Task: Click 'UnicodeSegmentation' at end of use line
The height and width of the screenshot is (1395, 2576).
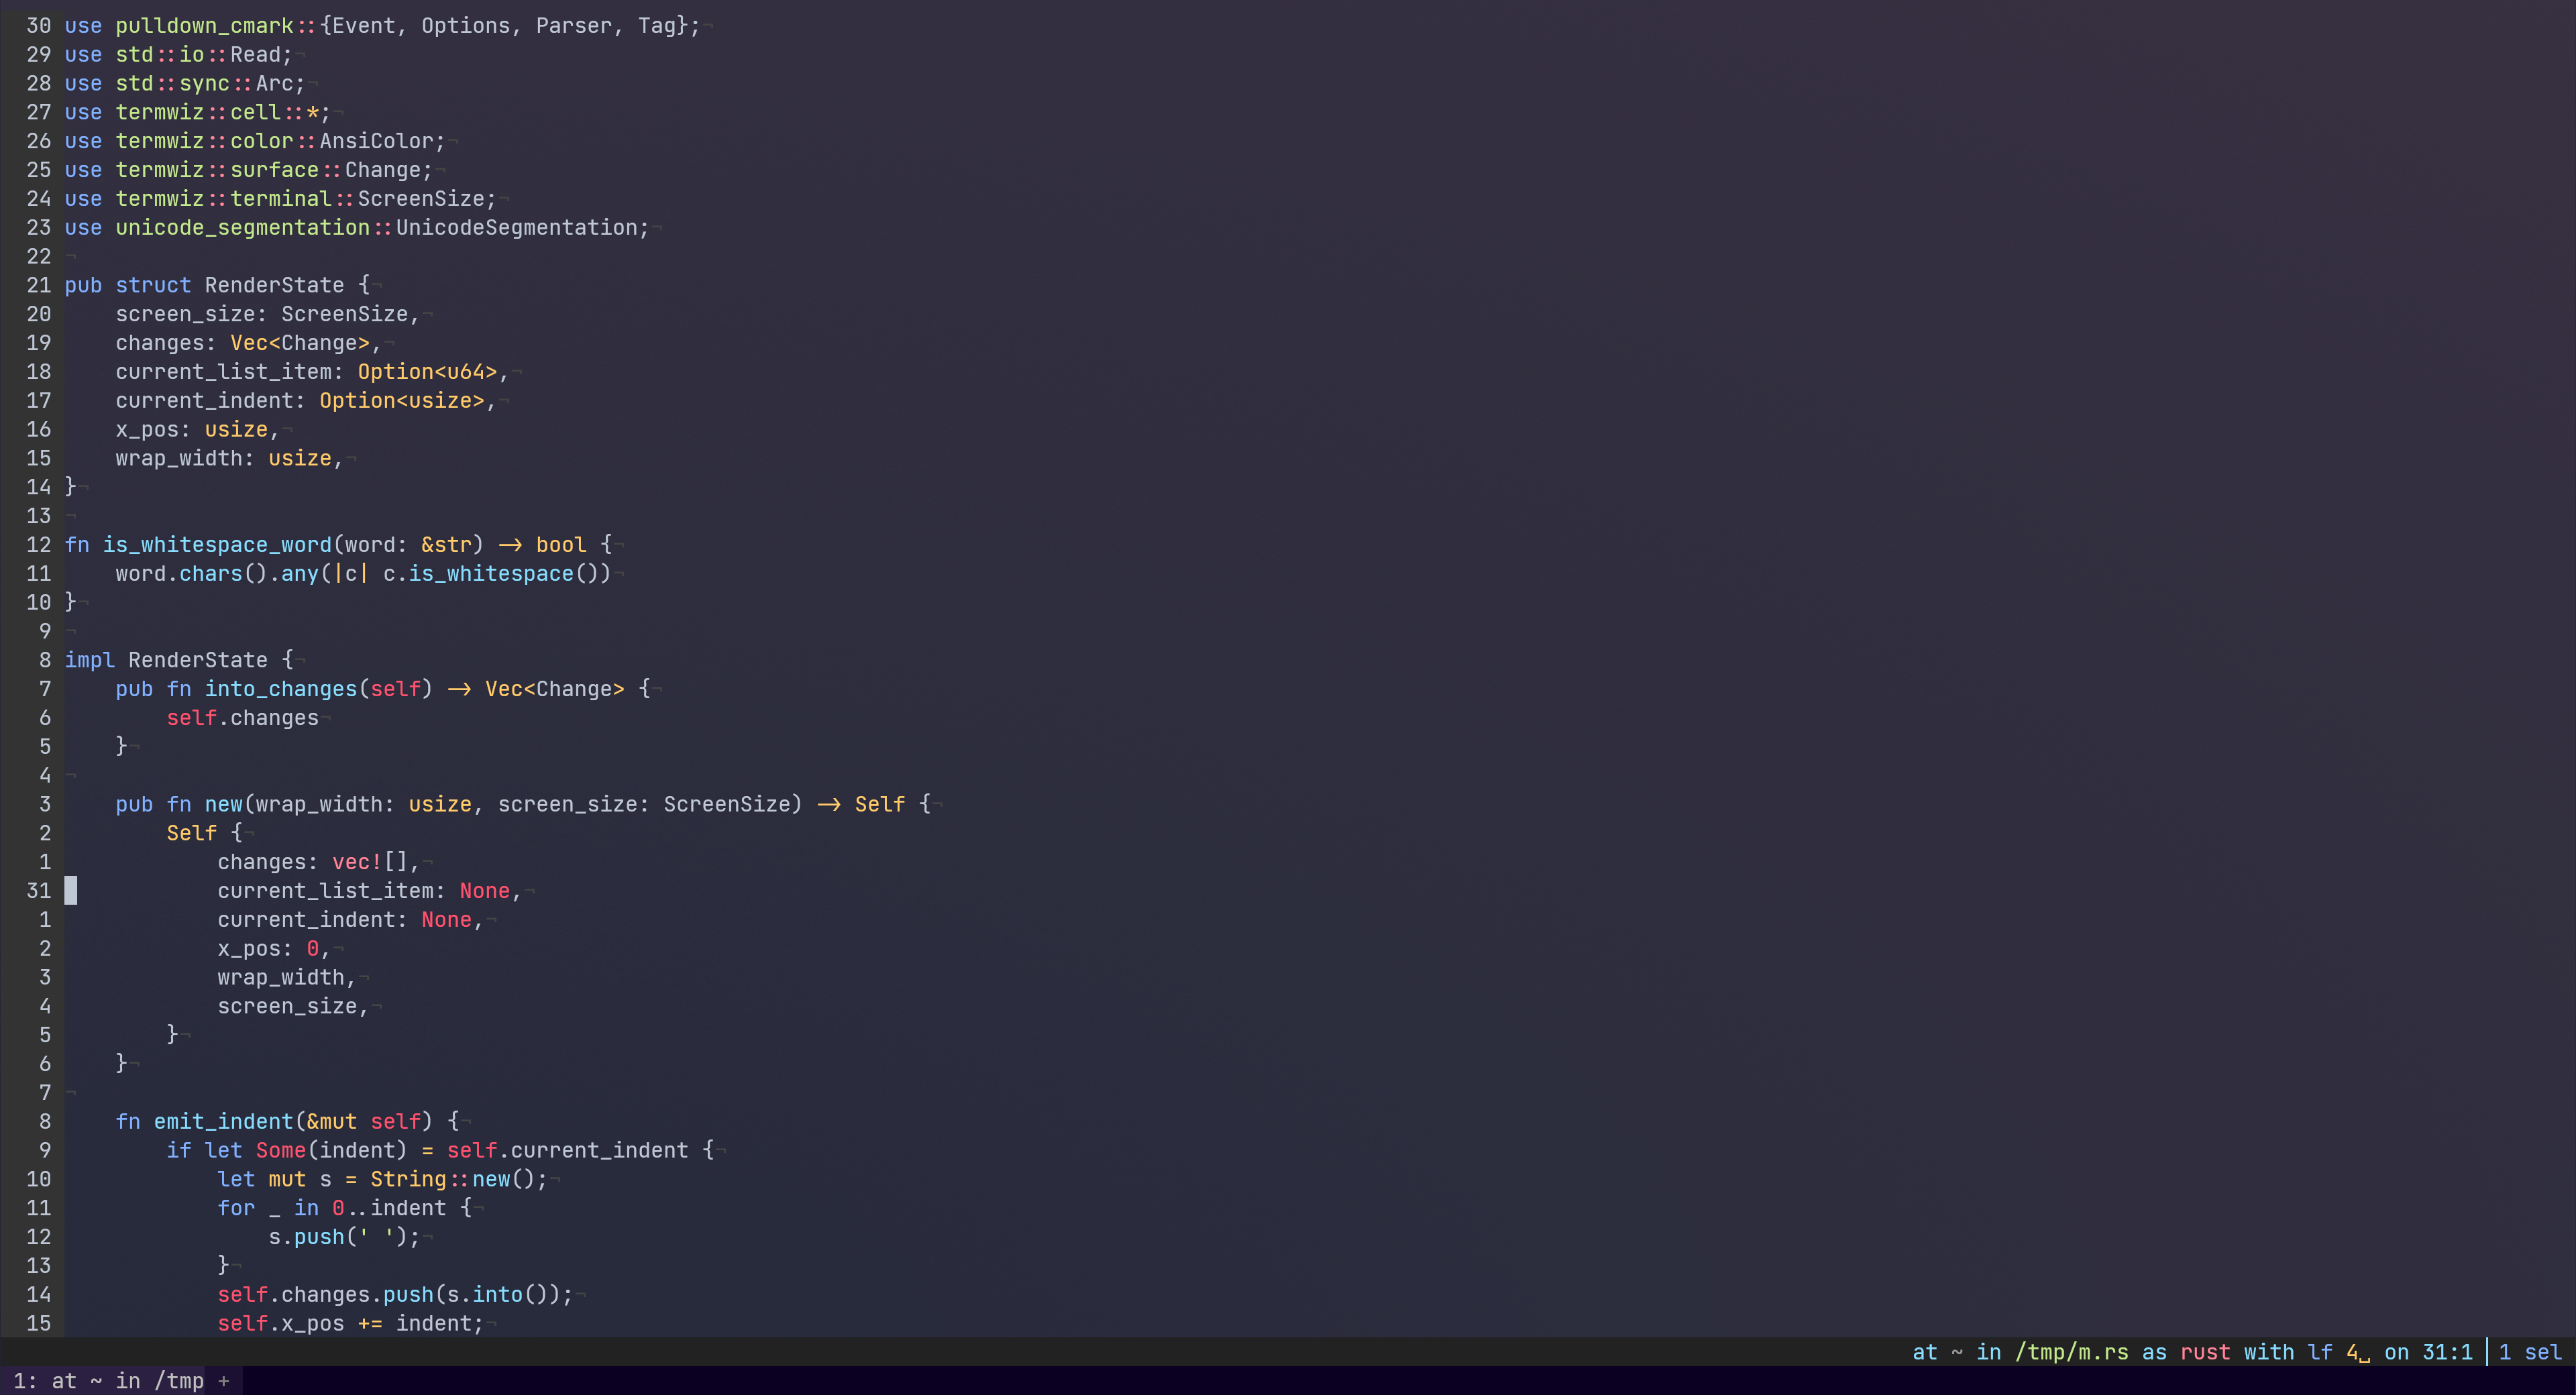Action: 516,228
